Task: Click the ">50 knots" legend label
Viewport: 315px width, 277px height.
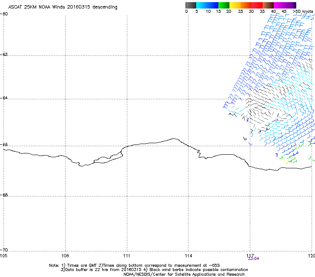Action: [303, 12]
